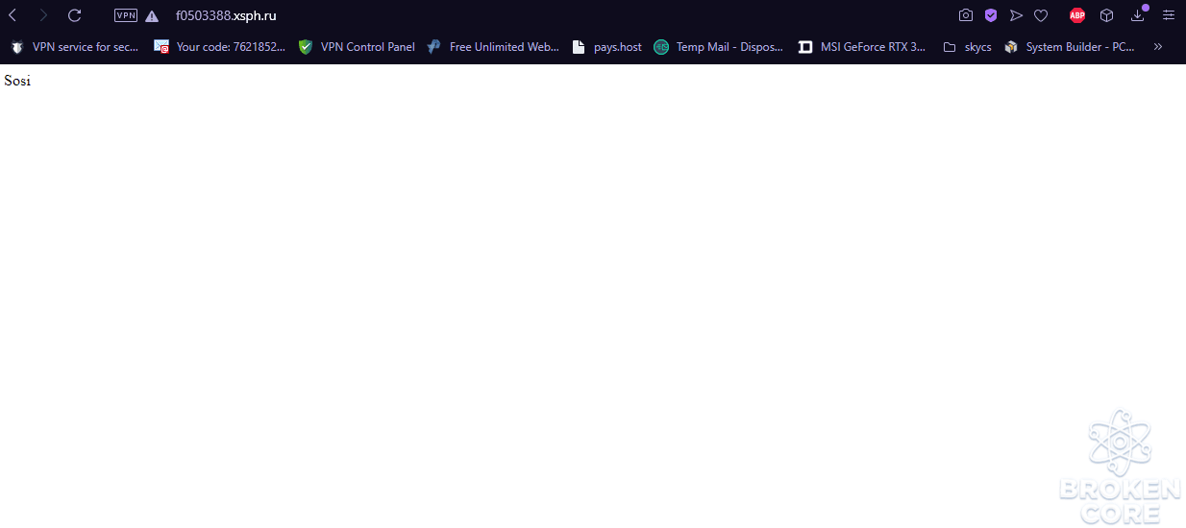Add the page to bookmarks with the heart

click(1041, 15)
